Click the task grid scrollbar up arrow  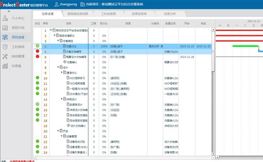[x=213, y=29]
